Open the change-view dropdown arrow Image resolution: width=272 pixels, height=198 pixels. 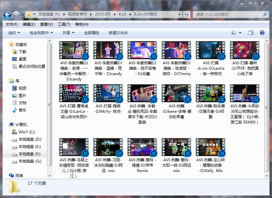[240, 33]
